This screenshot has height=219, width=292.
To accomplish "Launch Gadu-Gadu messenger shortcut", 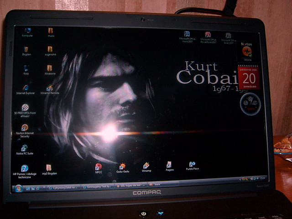I will (x=123, y=168).
